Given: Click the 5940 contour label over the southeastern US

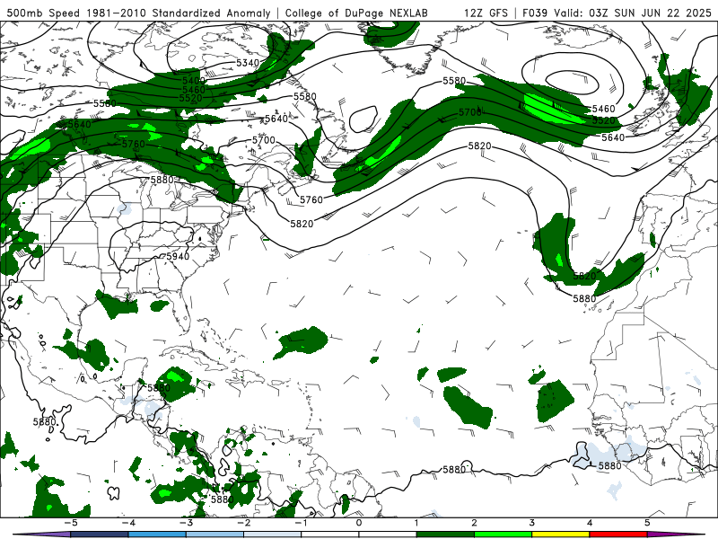Looking at the screenshot, I should 178,256.
